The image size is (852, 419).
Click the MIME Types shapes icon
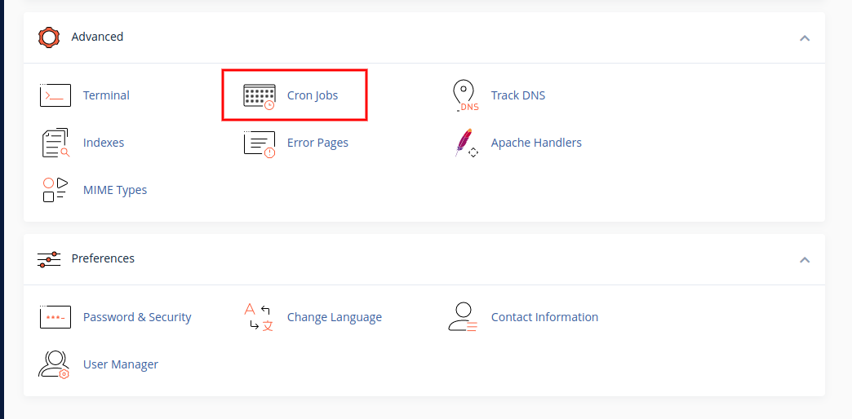55,190
